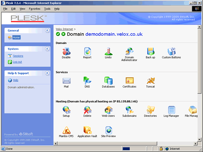Screen dimensions: 203x152
Task: Open the View menu
Action: 22,9
